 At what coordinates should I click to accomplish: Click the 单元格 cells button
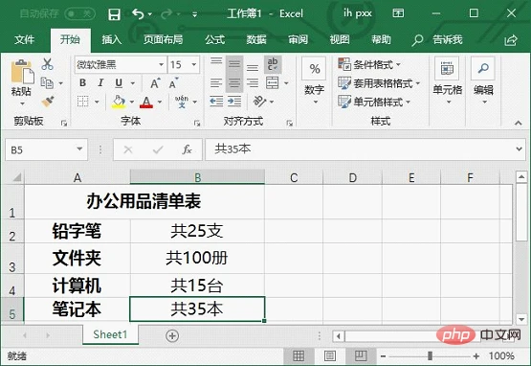pos(448,81)
